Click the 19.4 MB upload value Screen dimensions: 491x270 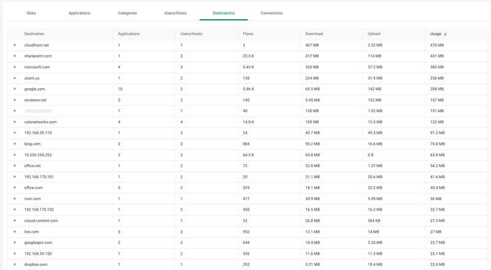tap(375, 264)
